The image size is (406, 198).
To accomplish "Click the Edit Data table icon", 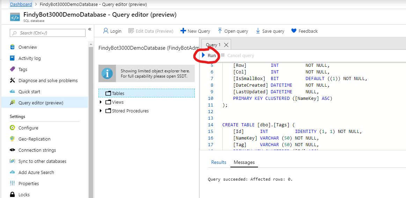I will pyautogui.click(x=131, y=31).
